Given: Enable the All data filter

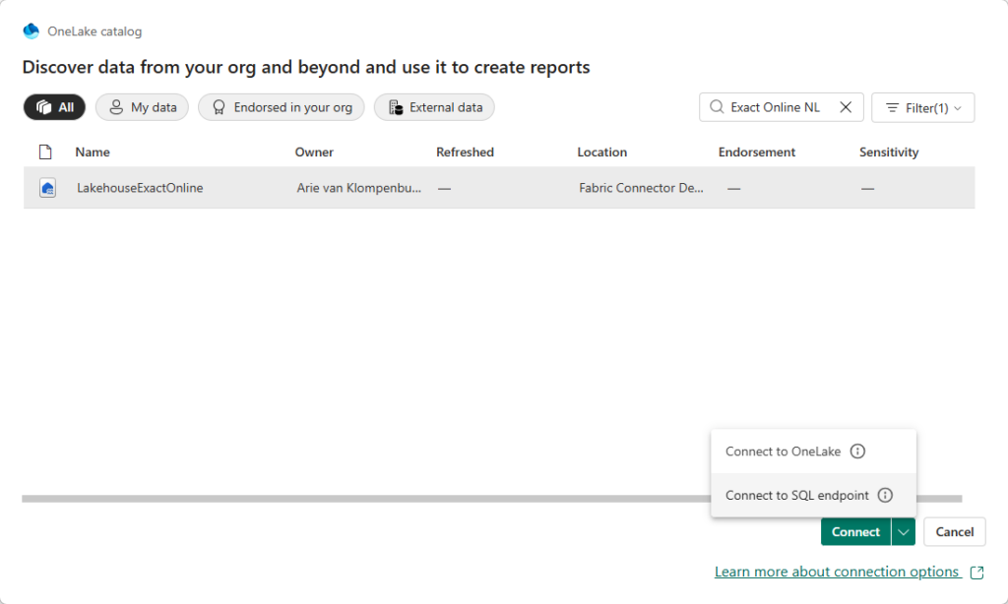Looking at the screenshot, I should 54,106.
